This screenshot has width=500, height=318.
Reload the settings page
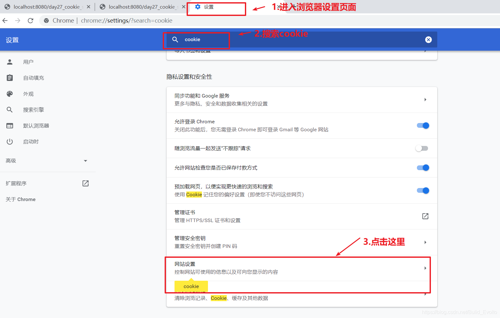(31, 20)
